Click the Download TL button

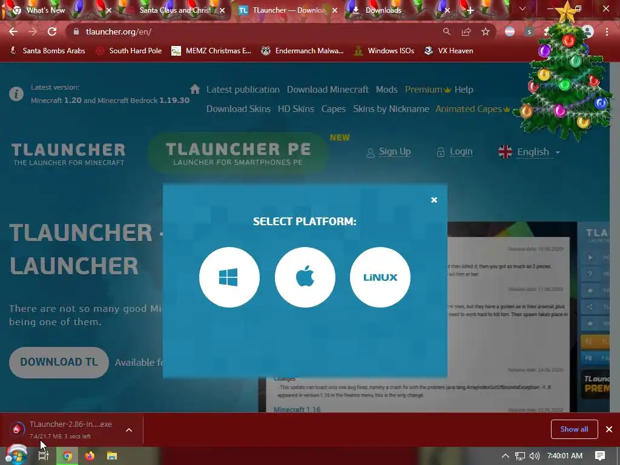tap(59, 362)
